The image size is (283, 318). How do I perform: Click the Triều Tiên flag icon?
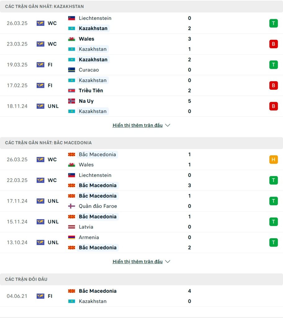tap(71, 90)
